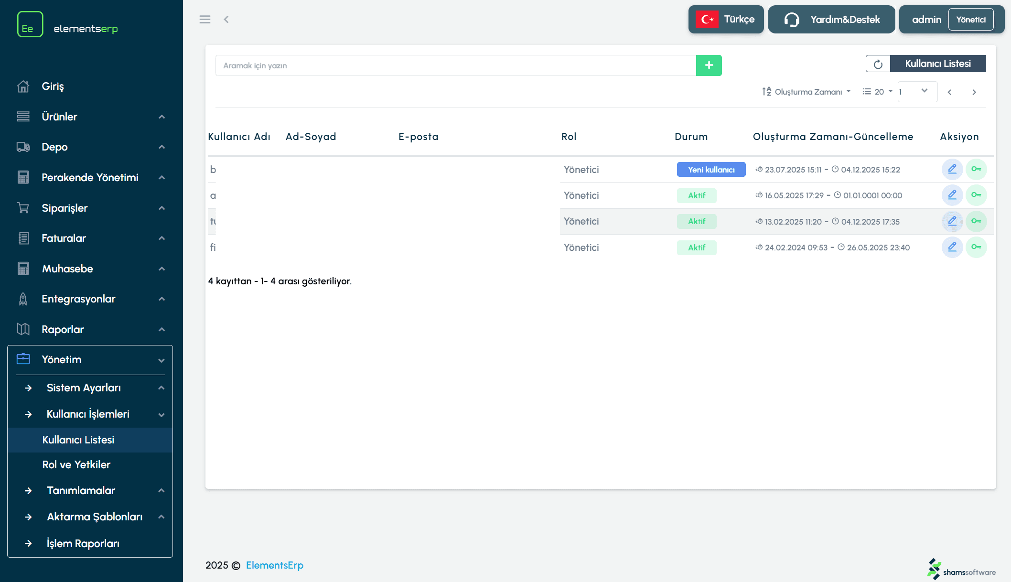Click the hamburger menu icon in header
This screenshot has width=1011, height=582.
205,20
